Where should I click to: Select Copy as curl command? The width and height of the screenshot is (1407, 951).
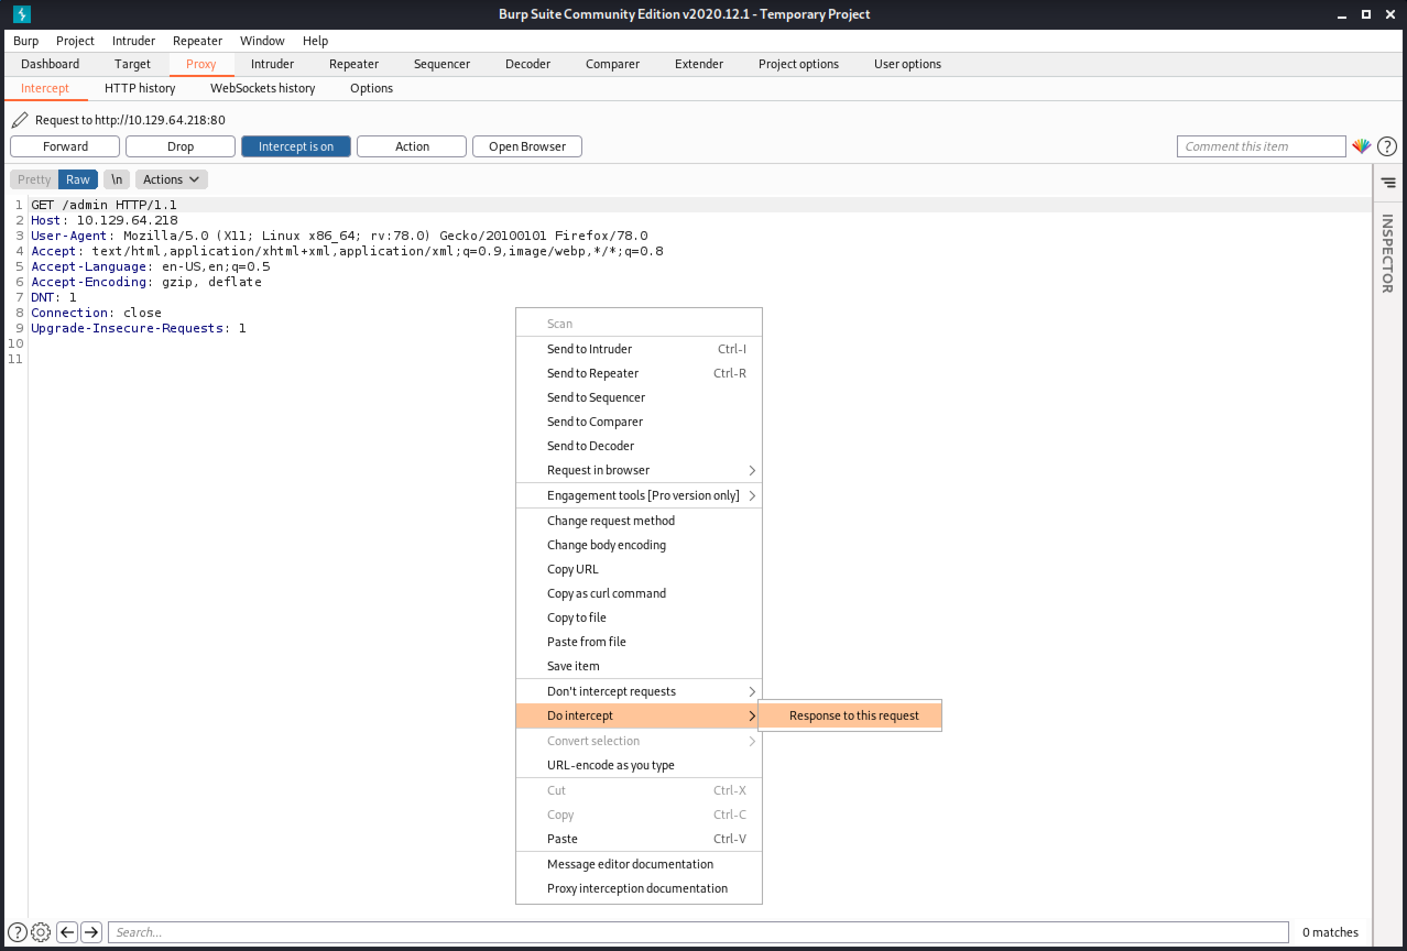[638, 593]
